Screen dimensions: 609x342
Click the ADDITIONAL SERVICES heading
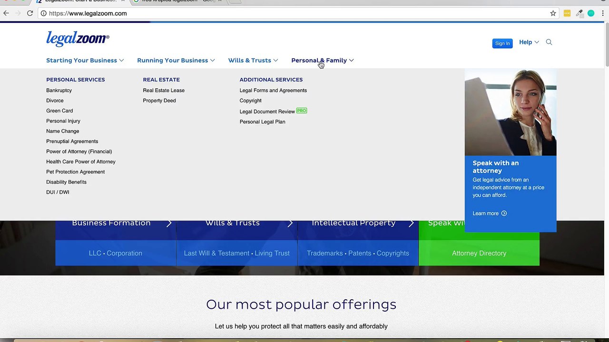pyautogui.click(x=271, y=80)
